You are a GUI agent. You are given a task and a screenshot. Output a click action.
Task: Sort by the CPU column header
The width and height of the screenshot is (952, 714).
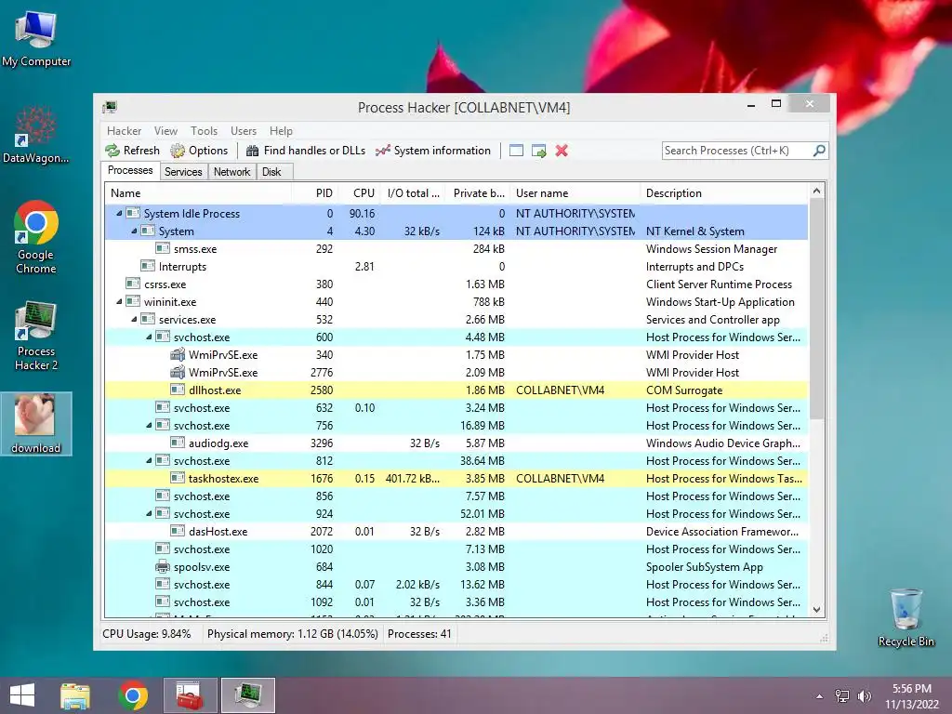[x=359, y=193]
